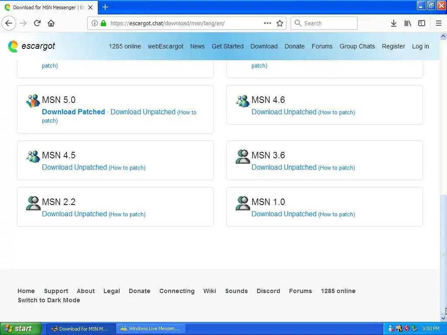Open the Library bookshelf icon
Screen dimensions: 447x335
408,23
